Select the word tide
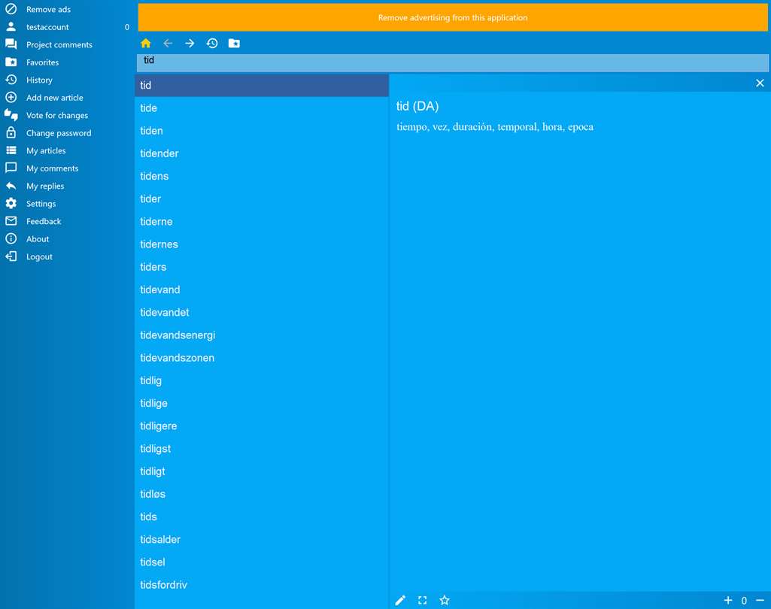771x609 pixels. pos(262,108)
